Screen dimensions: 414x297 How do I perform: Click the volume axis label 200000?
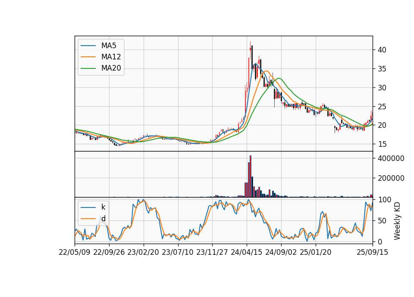pyautogui.click(x=391, y=178)
